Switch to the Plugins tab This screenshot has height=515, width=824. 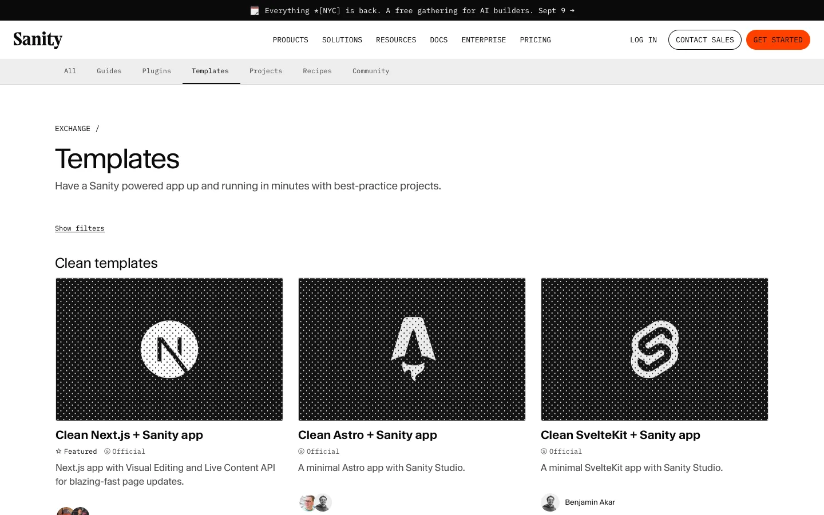(x=157, y=71)
